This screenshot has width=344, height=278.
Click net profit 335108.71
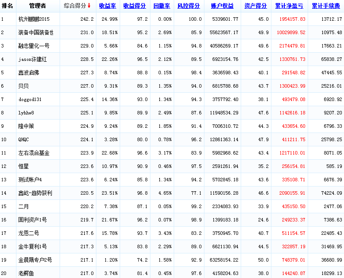293,180
